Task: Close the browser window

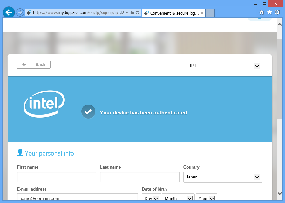Action: pyautogui.click(x=276, y=4)
